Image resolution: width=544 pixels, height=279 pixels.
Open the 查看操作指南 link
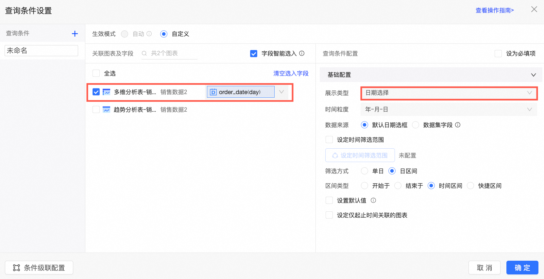(495, 10)
